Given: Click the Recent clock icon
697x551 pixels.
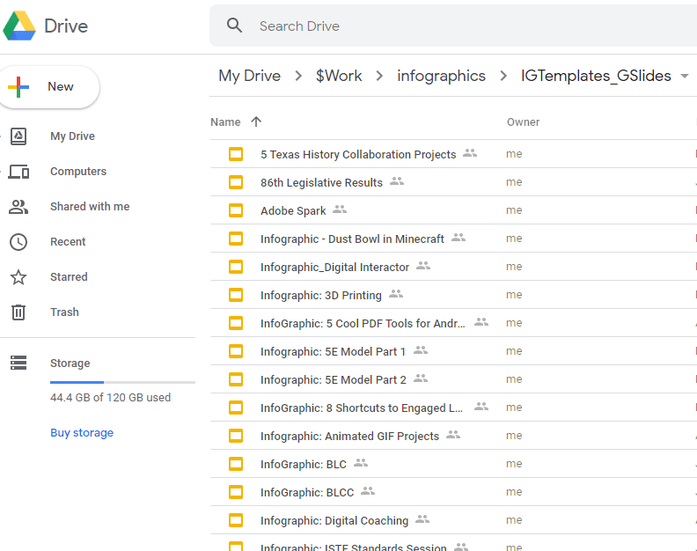Looking at the screenshot, I should (x=18, y=242).
